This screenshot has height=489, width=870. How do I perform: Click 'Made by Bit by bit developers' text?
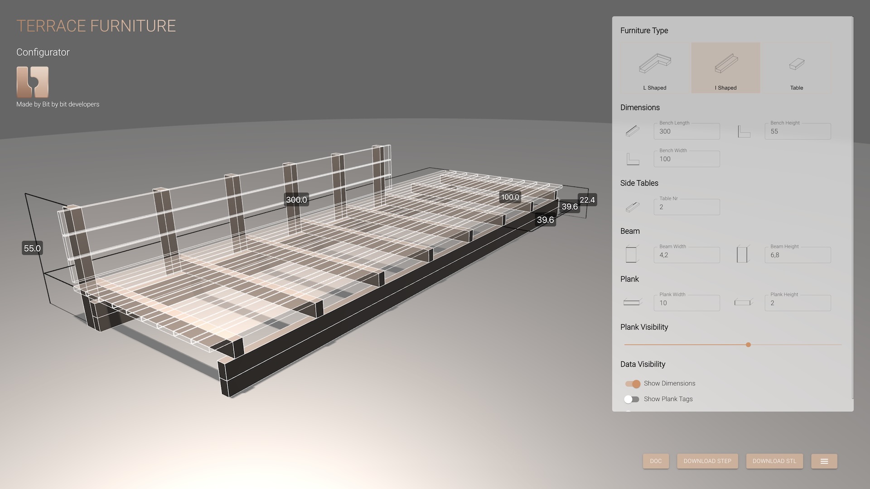(58, 104)
